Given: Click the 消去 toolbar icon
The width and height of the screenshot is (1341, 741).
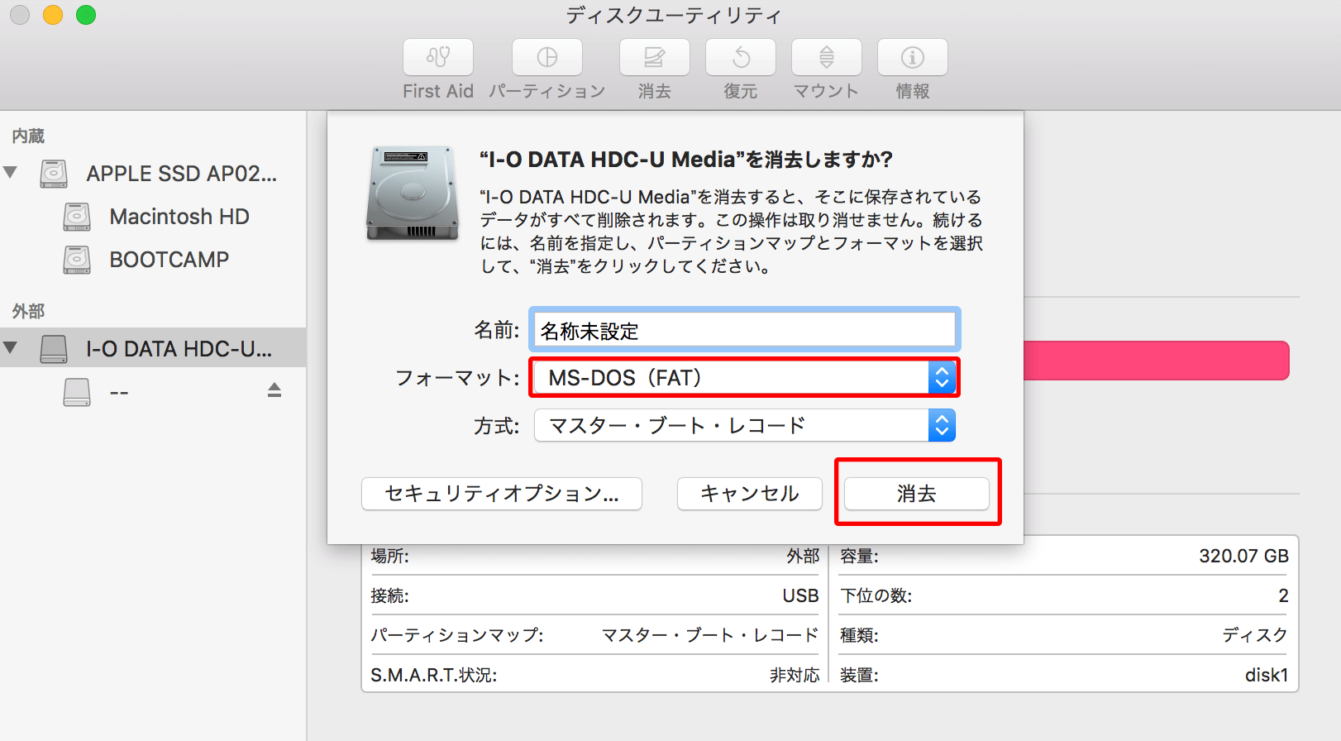Looking at the screenshot, I should [655, 57].
